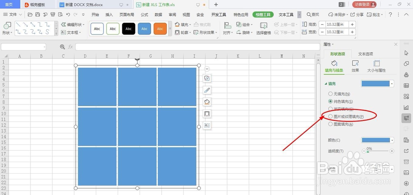
Task: Open the 形状 shapes gallery button
Action: click(7, 29)
